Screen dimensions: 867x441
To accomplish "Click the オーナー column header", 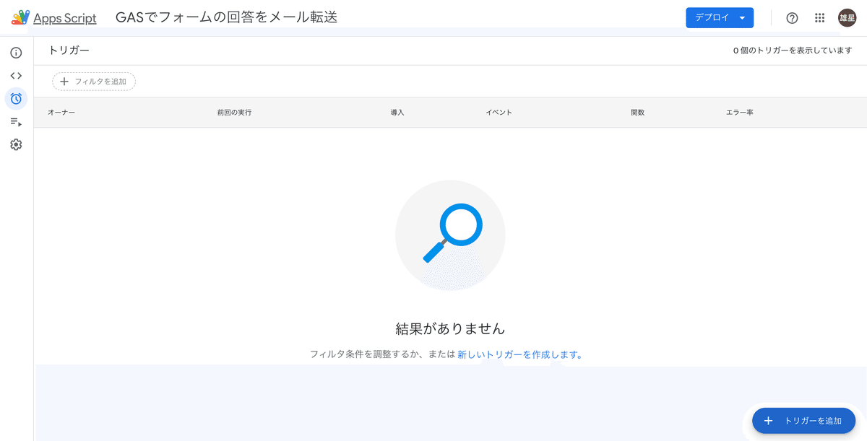I will tap(61, 113).
